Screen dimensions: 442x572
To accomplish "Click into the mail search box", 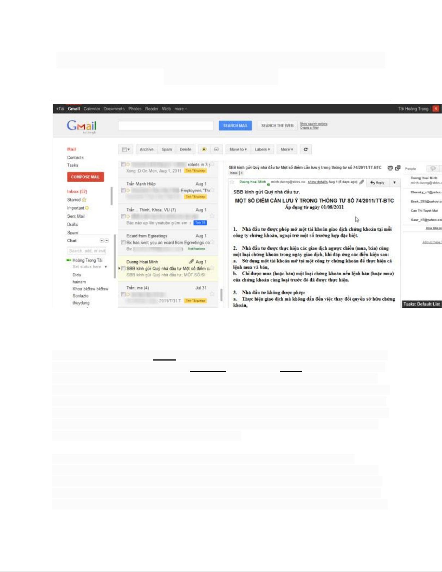I will (x=166, y=126).
